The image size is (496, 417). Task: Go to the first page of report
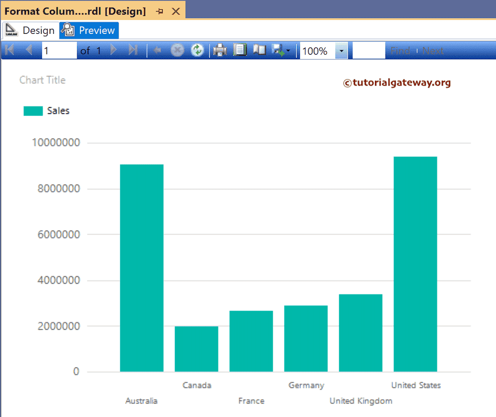coord(9,50)
